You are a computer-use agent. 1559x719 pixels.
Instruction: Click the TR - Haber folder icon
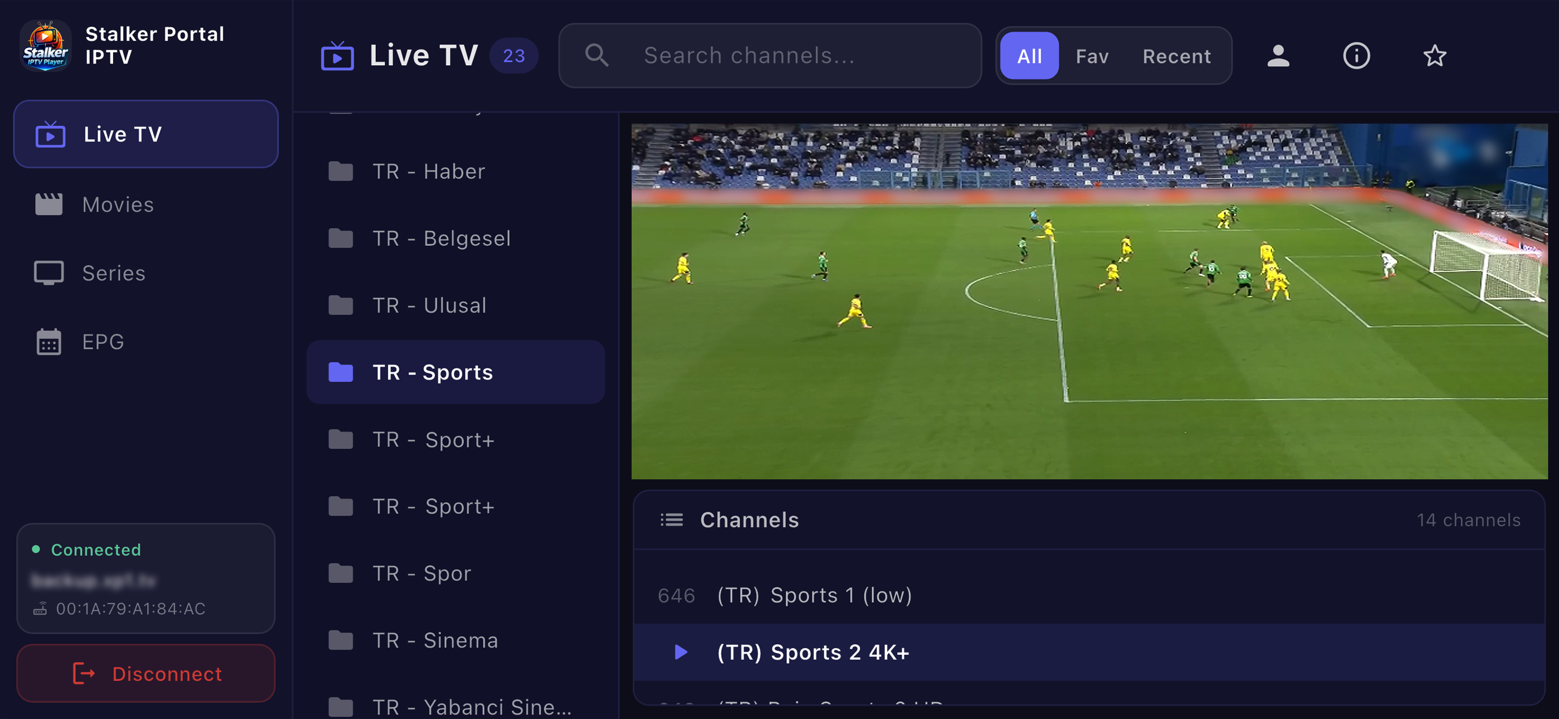[x=341, y=171]
